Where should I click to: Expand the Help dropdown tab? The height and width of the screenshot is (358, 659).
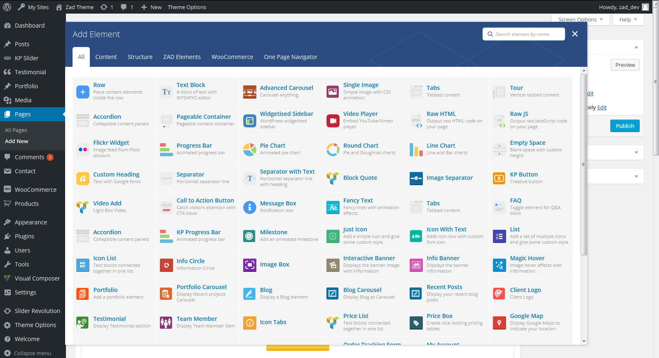tap(628, 19)
